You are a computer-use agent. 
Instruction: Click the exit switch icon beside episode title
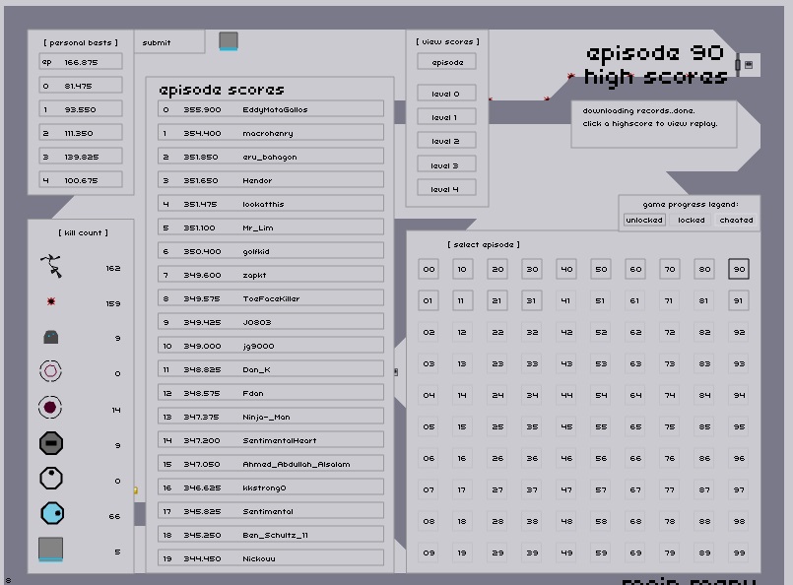tap(747, 65)
